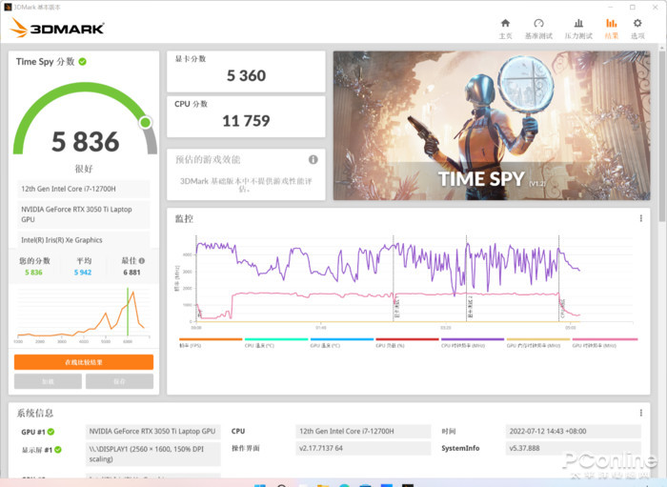Image resolution: width=667 pixels, height=487 pixels.
Task: Toggle the 帧率 (FPS) legend series
Action: pyautogui.click(x=211, y=343)
